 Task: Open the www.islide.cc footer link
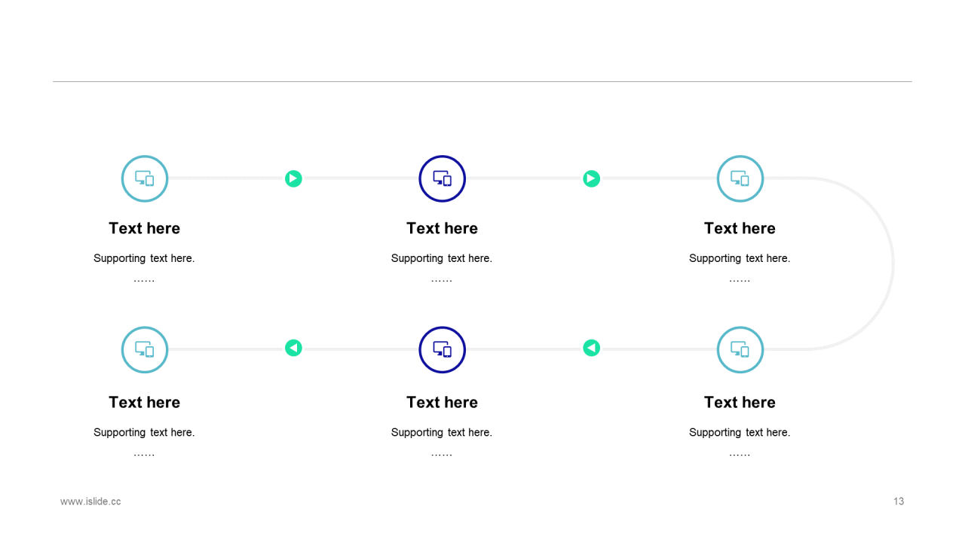(90, 501)
